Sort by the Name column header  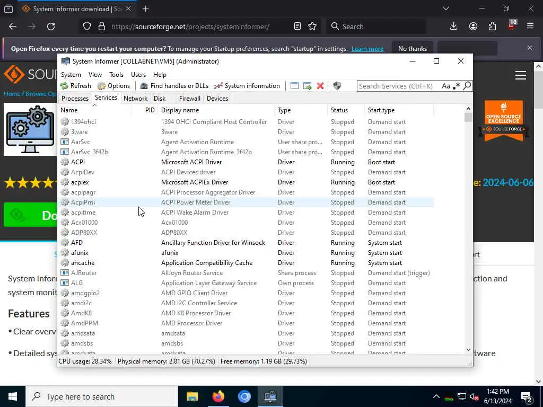(x=94, y=110)
